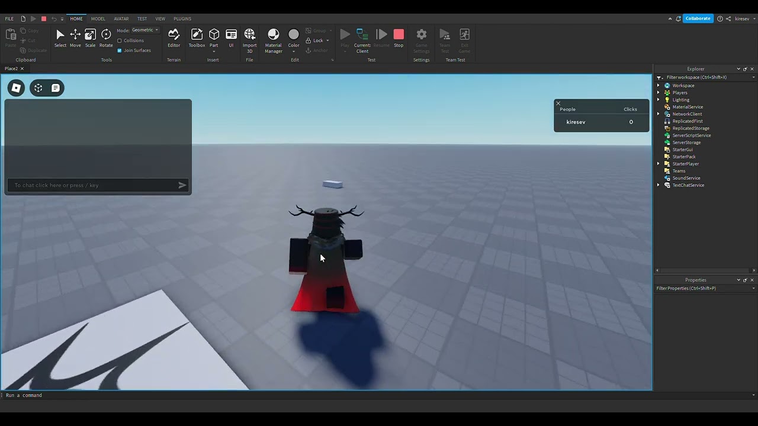758x426 pixels.
Task: Expand the Lighting node
Action: click(x=659, y=100)
